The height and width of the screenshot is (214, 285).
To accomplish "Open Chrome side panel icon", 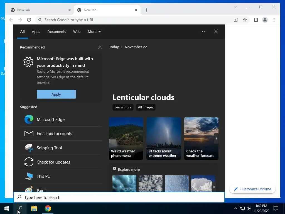I will point(256,20).
